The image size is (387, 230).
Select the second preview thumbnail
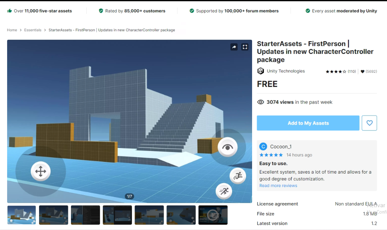[x=54, y=215]
